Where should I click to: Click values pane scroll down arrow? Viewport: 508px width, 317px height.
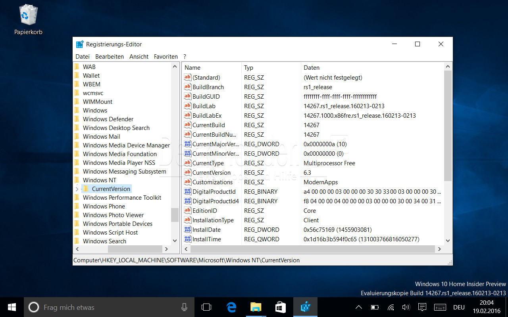coord(448,240)
